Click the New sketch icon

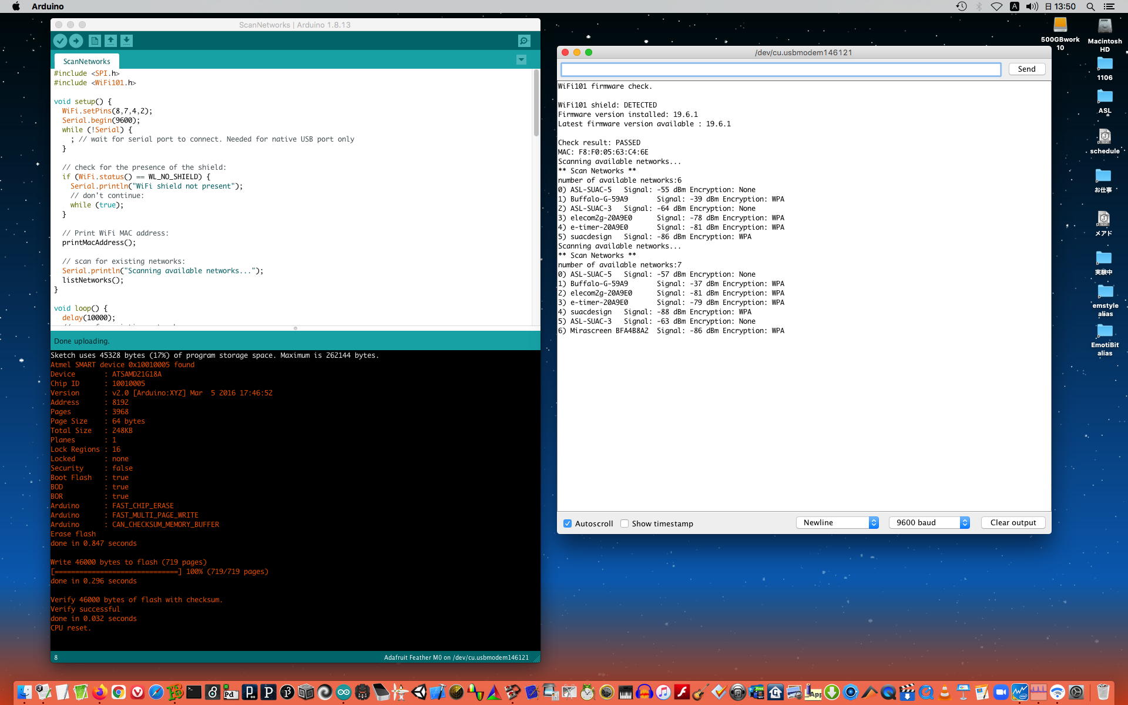point(94,41)
